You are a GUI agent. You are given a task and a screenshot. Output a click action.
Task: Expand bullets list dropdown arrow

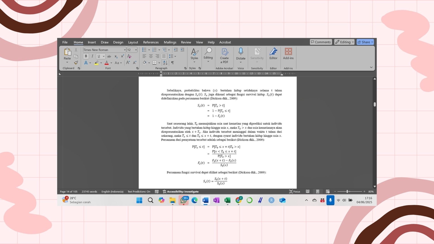click(x=149, y=50)
